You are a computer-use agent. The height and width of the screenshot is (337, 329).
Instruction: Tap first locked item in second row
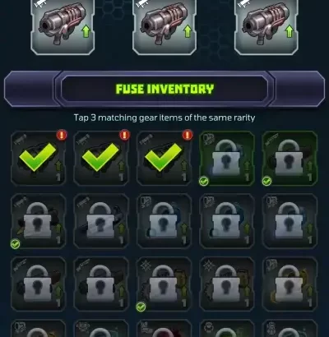[x=39, y=221]
